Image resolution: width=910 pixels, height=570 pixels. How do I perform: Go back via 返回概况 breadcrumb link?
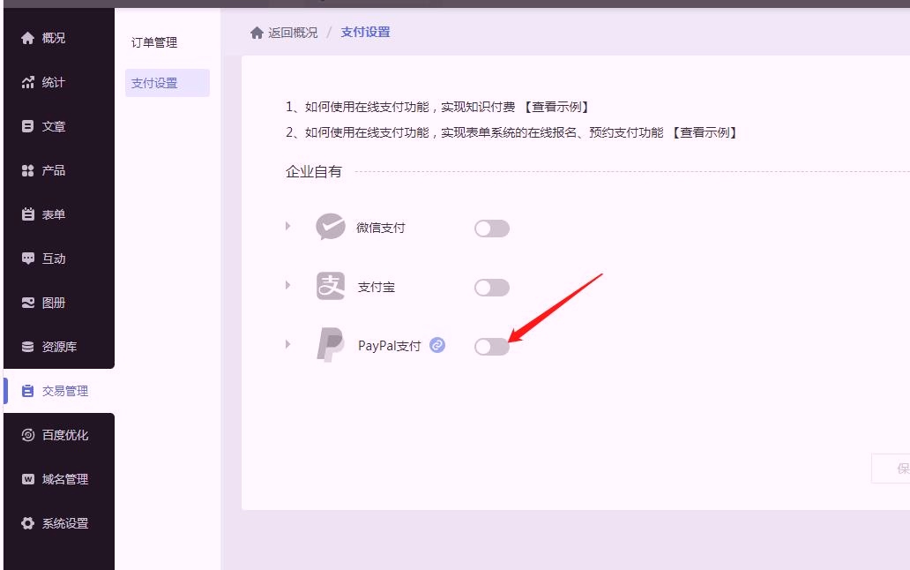[x=293, y=33]
